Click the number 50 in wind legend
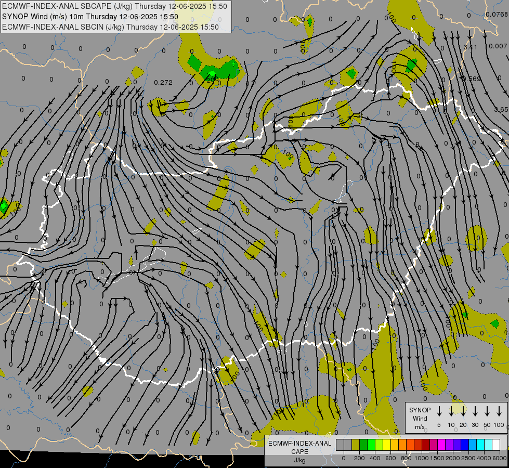Image resolution: width=509 pixels, height=468 pixels. (x=487, y=425)
